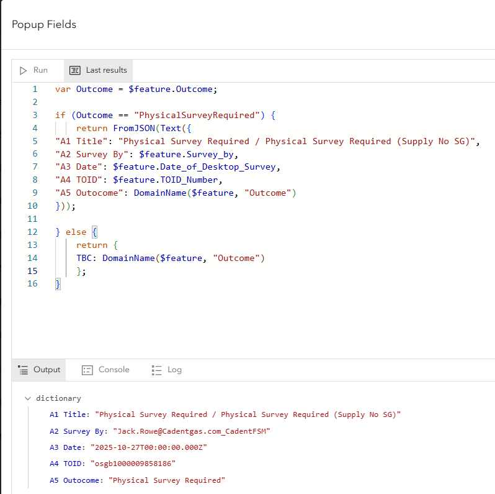Select the A3 Date output value
Viewport: 495px width, 494px height.
(x=149, y=447)
